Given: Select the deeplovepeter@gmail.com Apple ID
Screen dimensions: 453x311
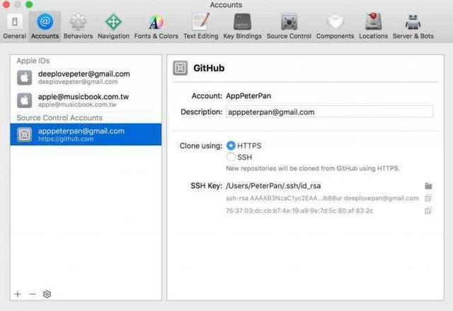Looking at the screenshot, I should 86,78.
